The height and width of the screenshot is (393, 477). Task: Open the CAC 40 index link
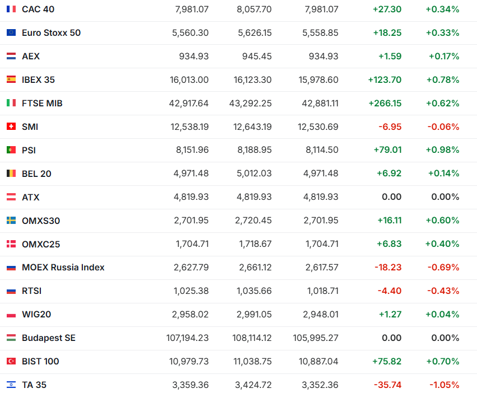(38, 10)
